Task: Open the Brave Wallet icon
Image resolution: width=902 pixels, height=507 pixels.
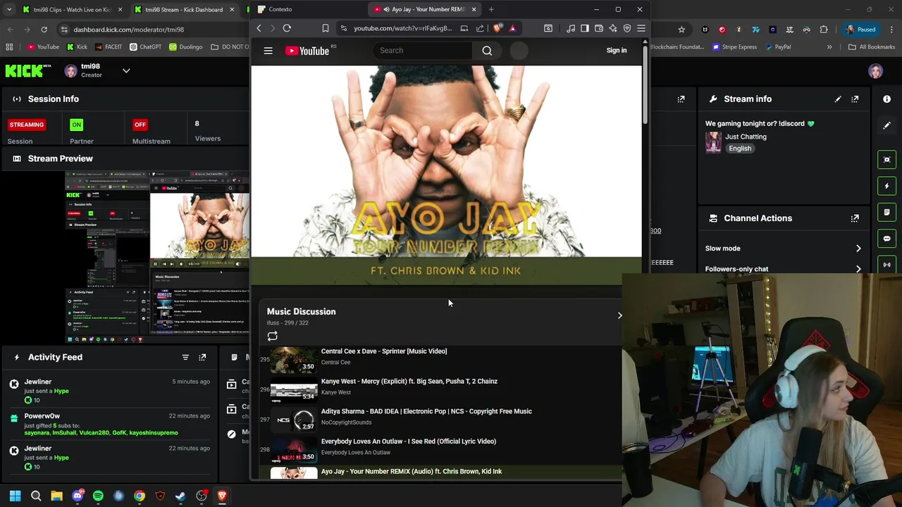Action: click(598, 28)
